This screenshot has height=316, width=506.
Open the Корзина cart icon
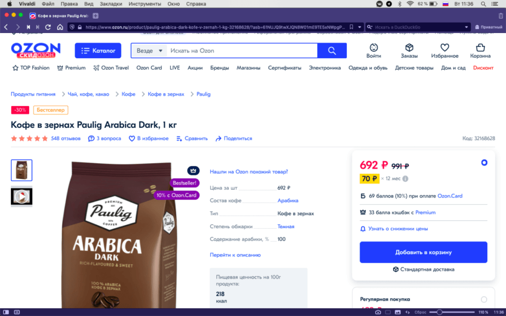(x=480, y=48)
